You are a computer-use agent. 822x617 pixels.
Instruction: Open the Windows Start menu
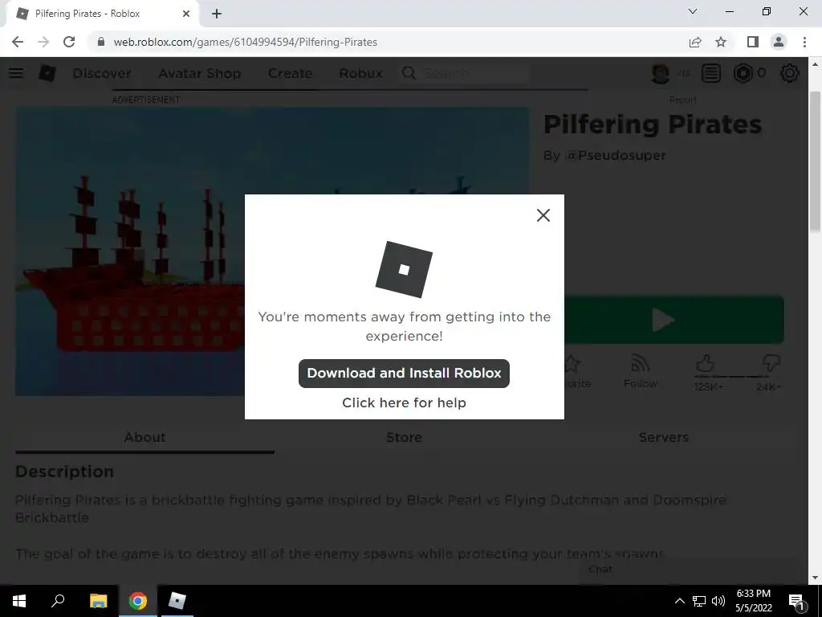coord(19,601)
